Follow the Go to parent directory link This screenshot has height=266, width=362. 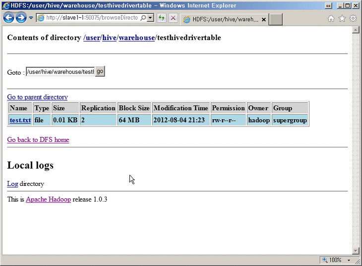click(x=37, y=97)
